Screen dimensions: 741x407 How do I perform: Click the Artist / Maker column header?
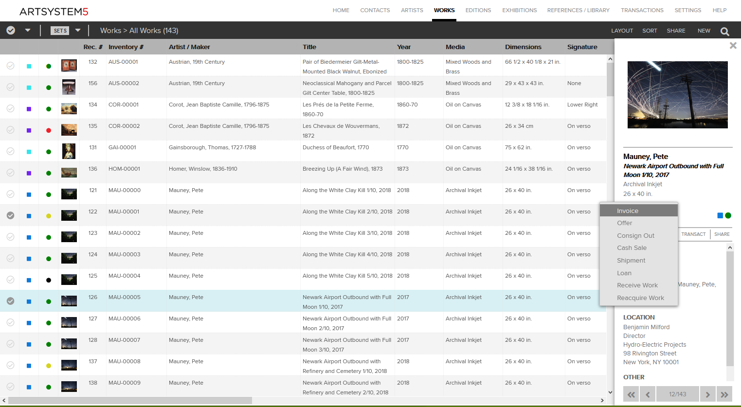(x=189, y=47)
